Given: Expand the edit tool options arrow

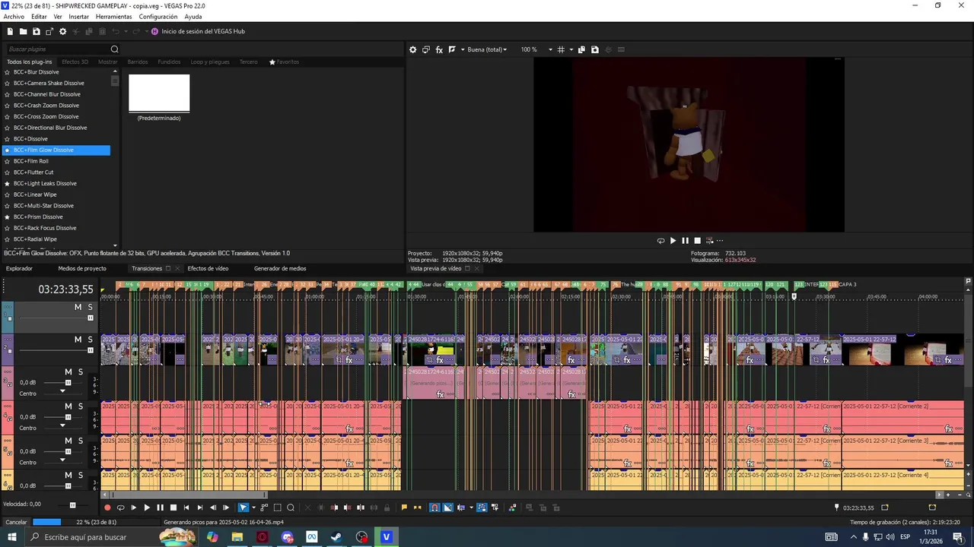Looking at the screenshot, I should [x=253, y=507].
